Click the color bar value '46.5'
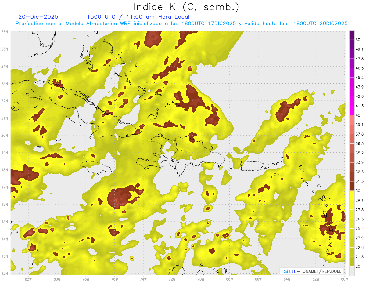 tap(359, 68)
